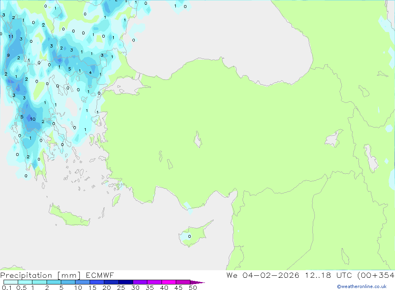Click the '30' legend scale label
This screenshot has height=290, width=395.
tap(135, 288)
